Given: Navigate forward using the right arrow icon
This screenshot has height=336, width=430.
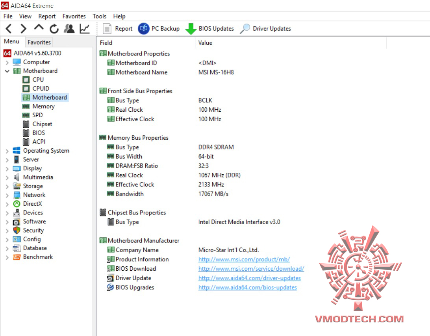Looking at the screenshot, I should [23, 28].
